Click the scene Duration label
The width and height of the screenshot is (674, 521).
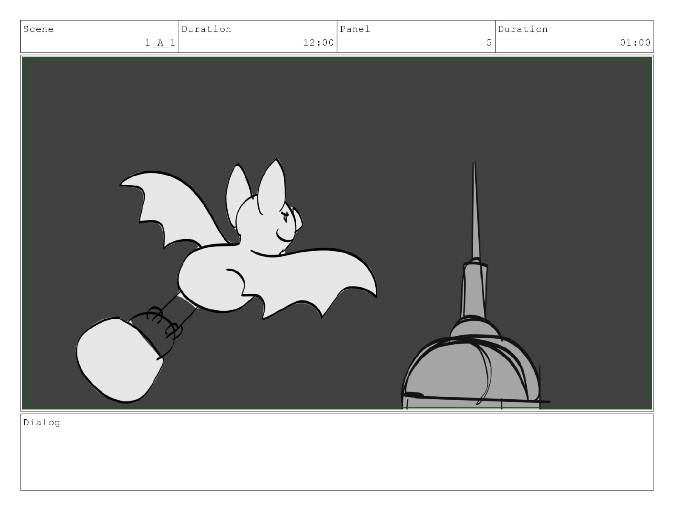(206, 29)
